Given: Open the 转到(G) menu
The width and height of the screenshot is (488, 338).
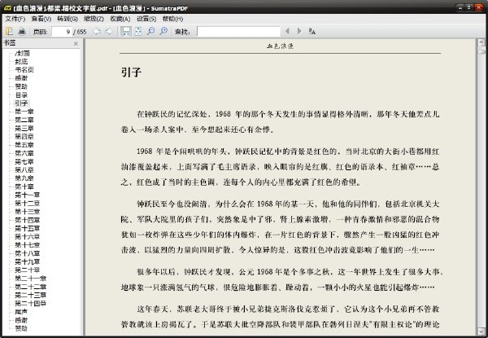Looking at the screenshot, I should point(68,19).
